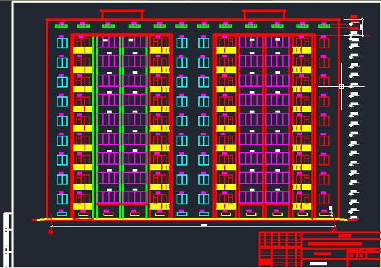Select the dimension text under the building

pos(204,225)
